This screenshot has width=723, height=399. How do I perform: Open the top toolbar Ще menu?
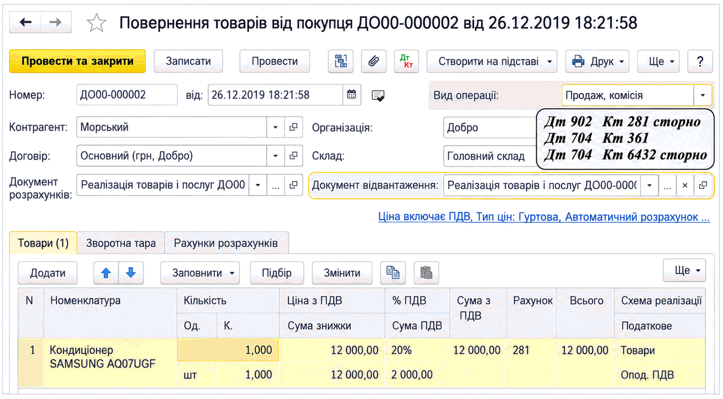click(658, 61)
